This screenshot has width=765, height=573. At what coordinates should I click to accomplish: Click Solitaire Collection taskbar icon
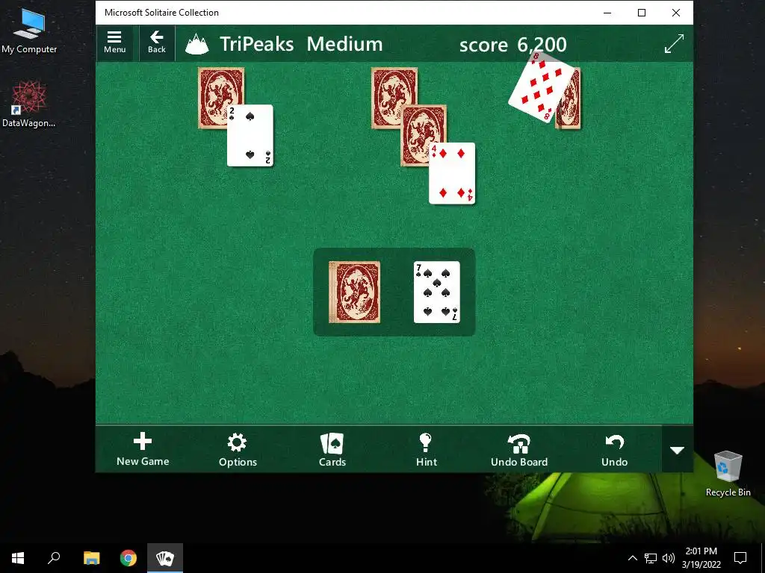tap(165, 558)
